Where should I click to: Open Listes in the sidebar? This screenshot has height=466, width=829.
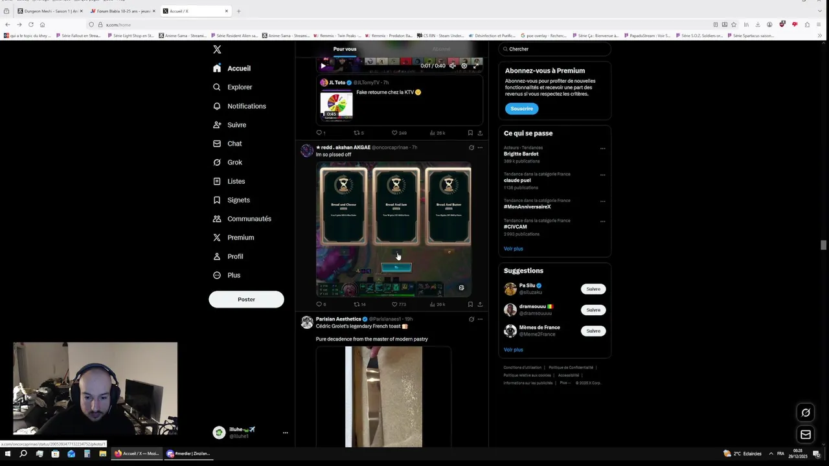tap(229, 181)
